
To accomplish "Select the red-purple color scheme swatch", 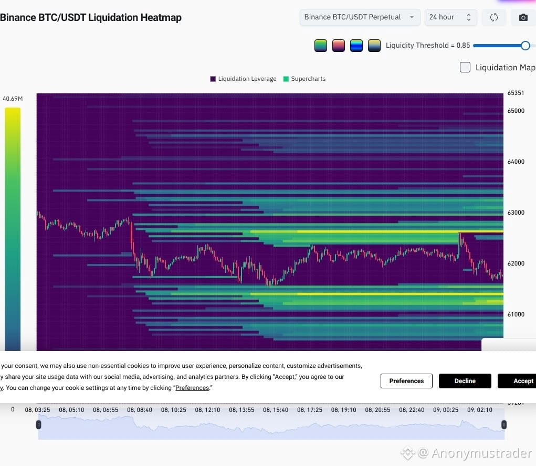I will tap(339, 46).
